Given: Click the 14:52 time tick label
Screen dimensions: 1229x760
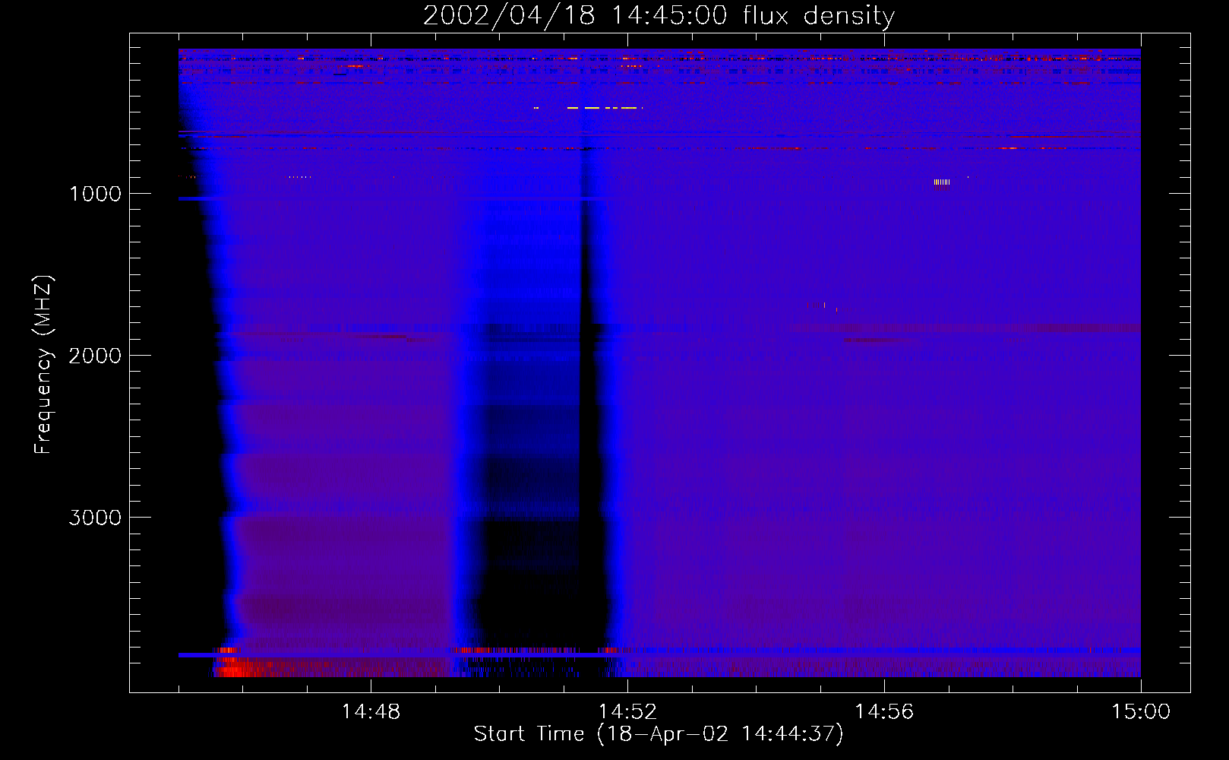Looking at the screenshot, I should coord(627,712).
